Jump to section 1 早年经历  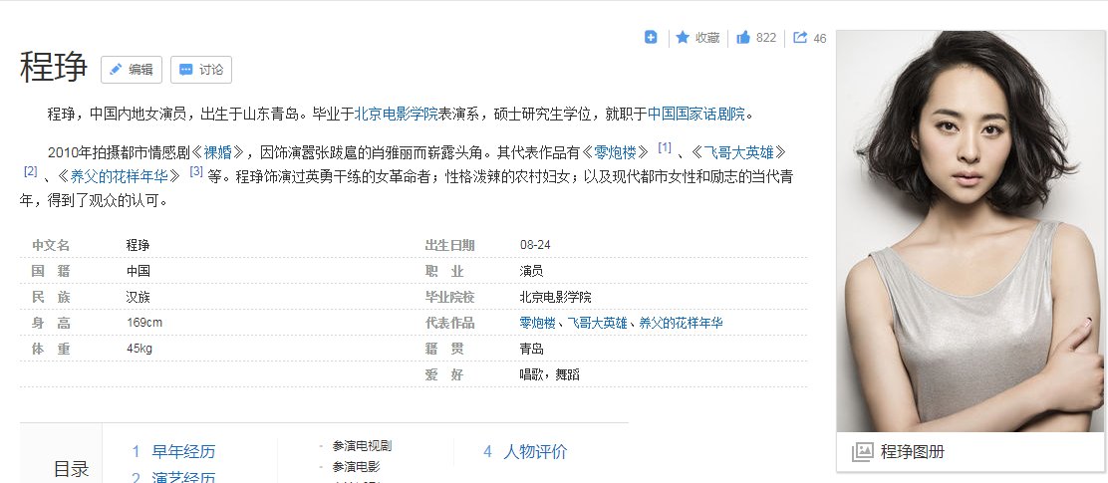click(182, 452)
